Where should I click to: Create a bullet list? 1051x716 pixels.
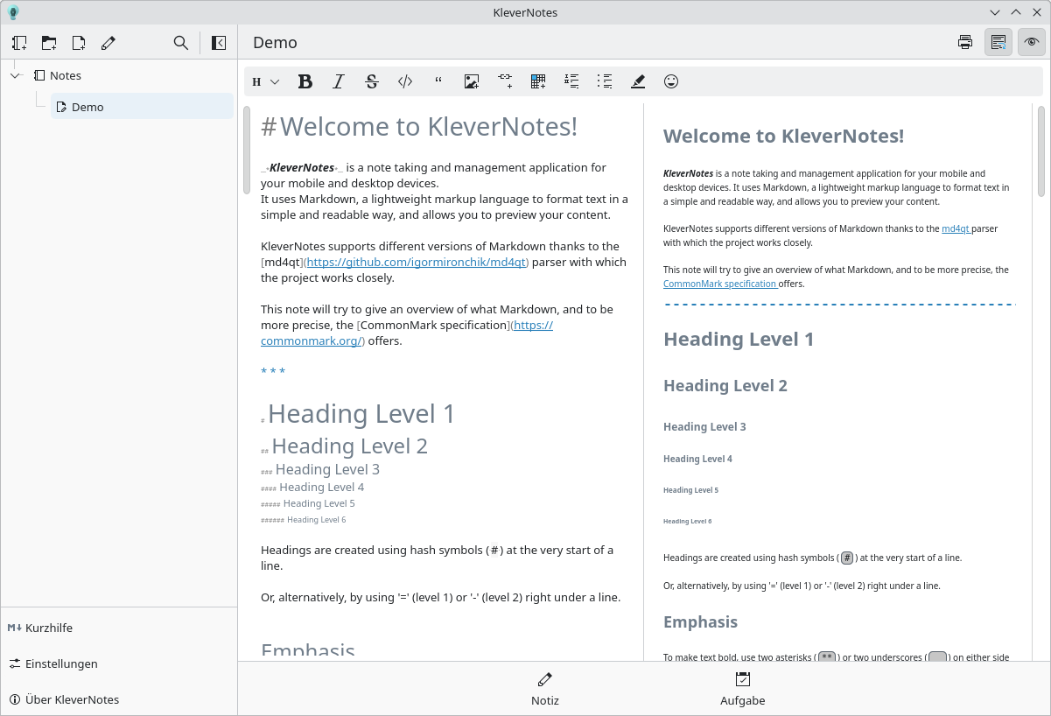pos(604,81)
